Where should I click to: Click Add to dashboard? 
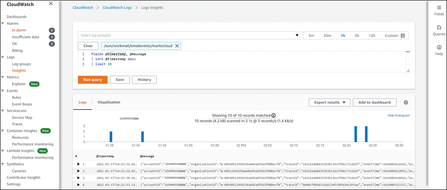coord(375,102)
